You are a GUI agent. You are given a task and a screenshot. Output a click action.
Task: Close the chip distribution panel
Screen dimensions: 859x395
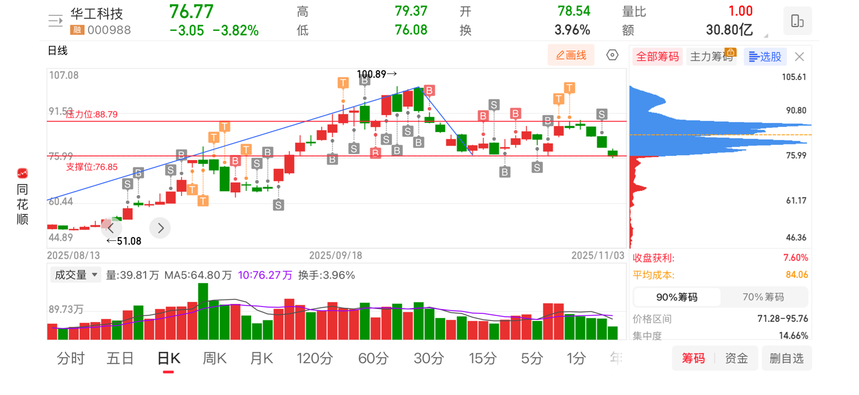[799, 57]
